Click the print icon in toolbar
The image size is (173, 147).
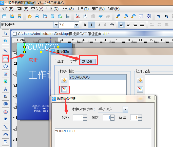(37, 16)
